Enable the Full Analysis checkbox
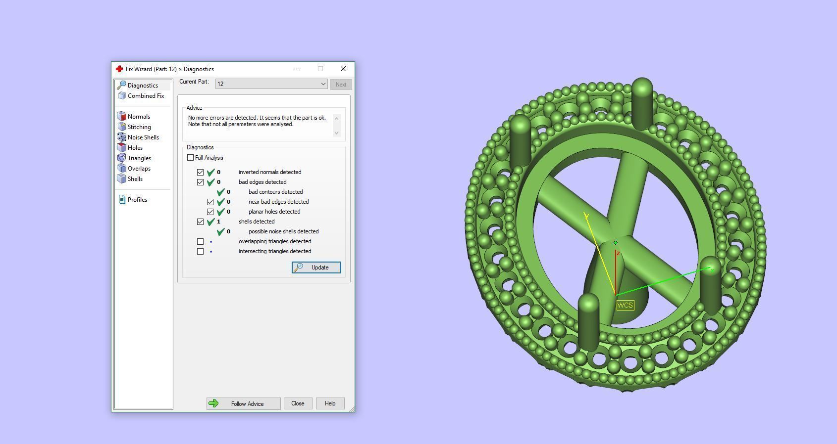837x444 pixels. 191,158
